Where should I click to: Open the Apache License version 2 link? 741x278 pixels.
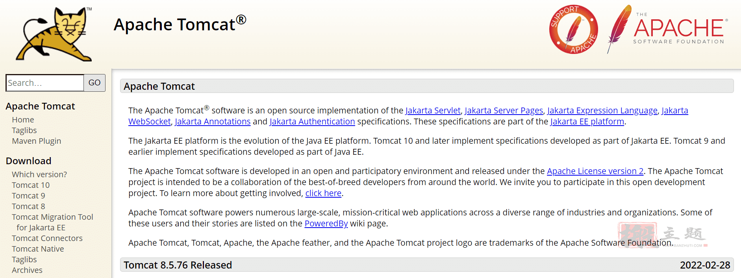point(595,171)
